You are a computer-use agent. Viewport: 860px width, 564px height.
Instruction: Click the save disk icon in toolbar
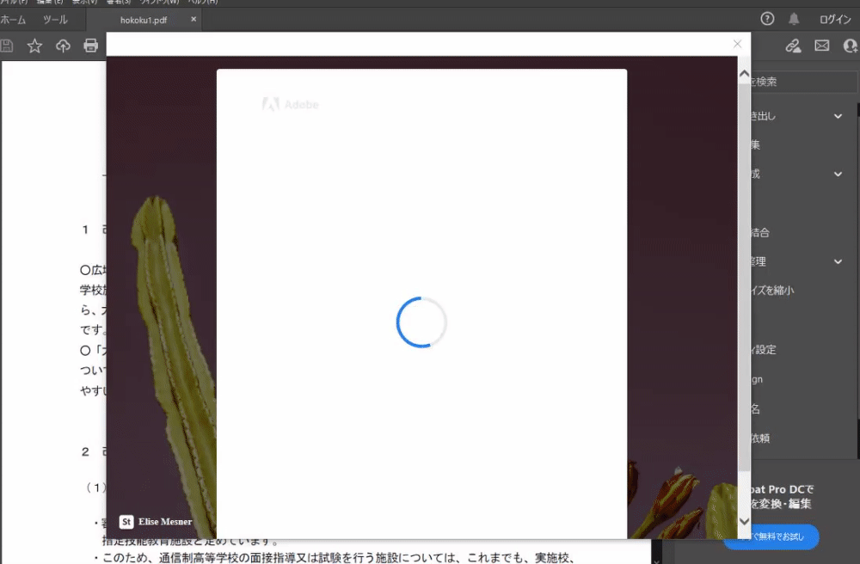tap(7, 46)
